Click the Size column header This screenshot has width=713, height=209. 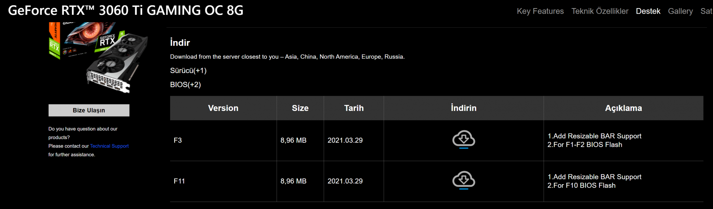300,108
